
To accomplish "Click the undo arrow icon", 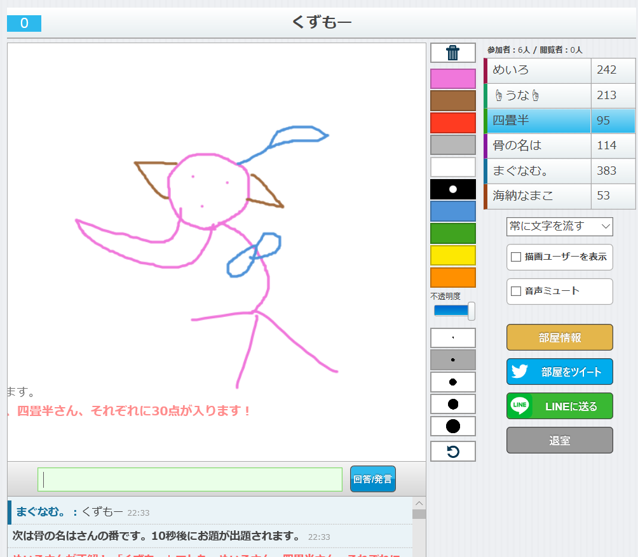I will [453, 452].
